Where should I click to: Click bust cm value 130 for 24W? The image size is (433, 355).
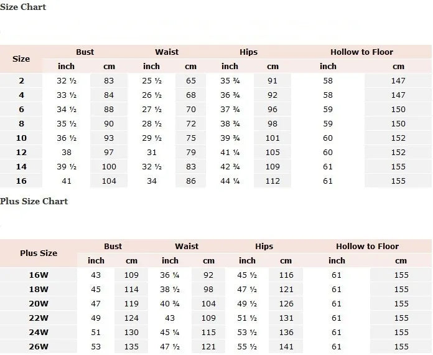(131, 333)
